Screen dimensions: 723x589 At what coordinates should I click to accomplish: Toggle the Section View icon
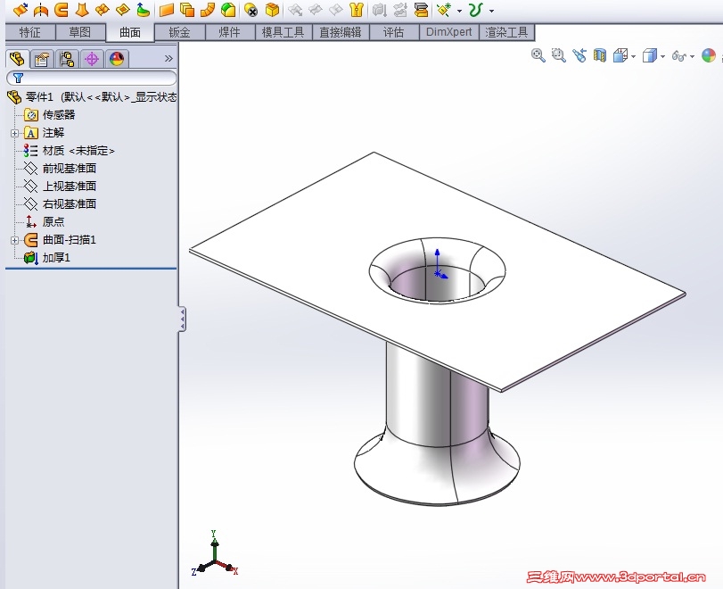[x=599, y=55]
